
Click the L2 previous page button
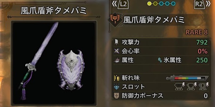(123, 5)
